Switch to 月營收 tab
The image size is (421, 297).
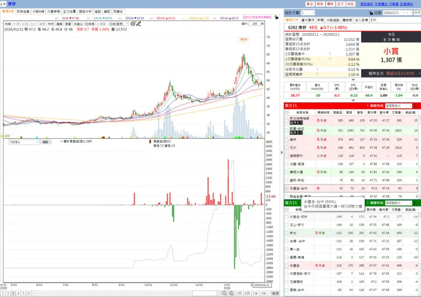click(118, 11)
